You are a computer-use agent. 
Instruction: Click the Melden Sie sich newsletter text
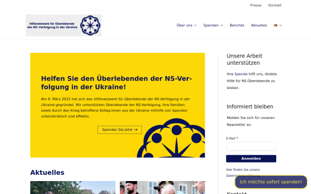251,121
